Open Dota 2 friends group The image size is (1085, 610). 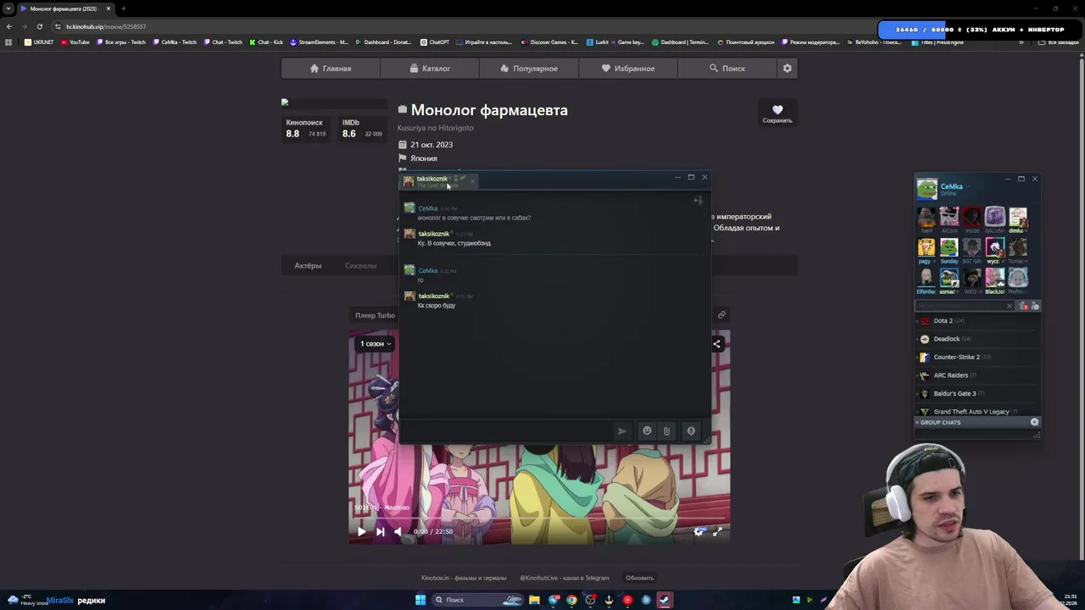pos(976,321)
